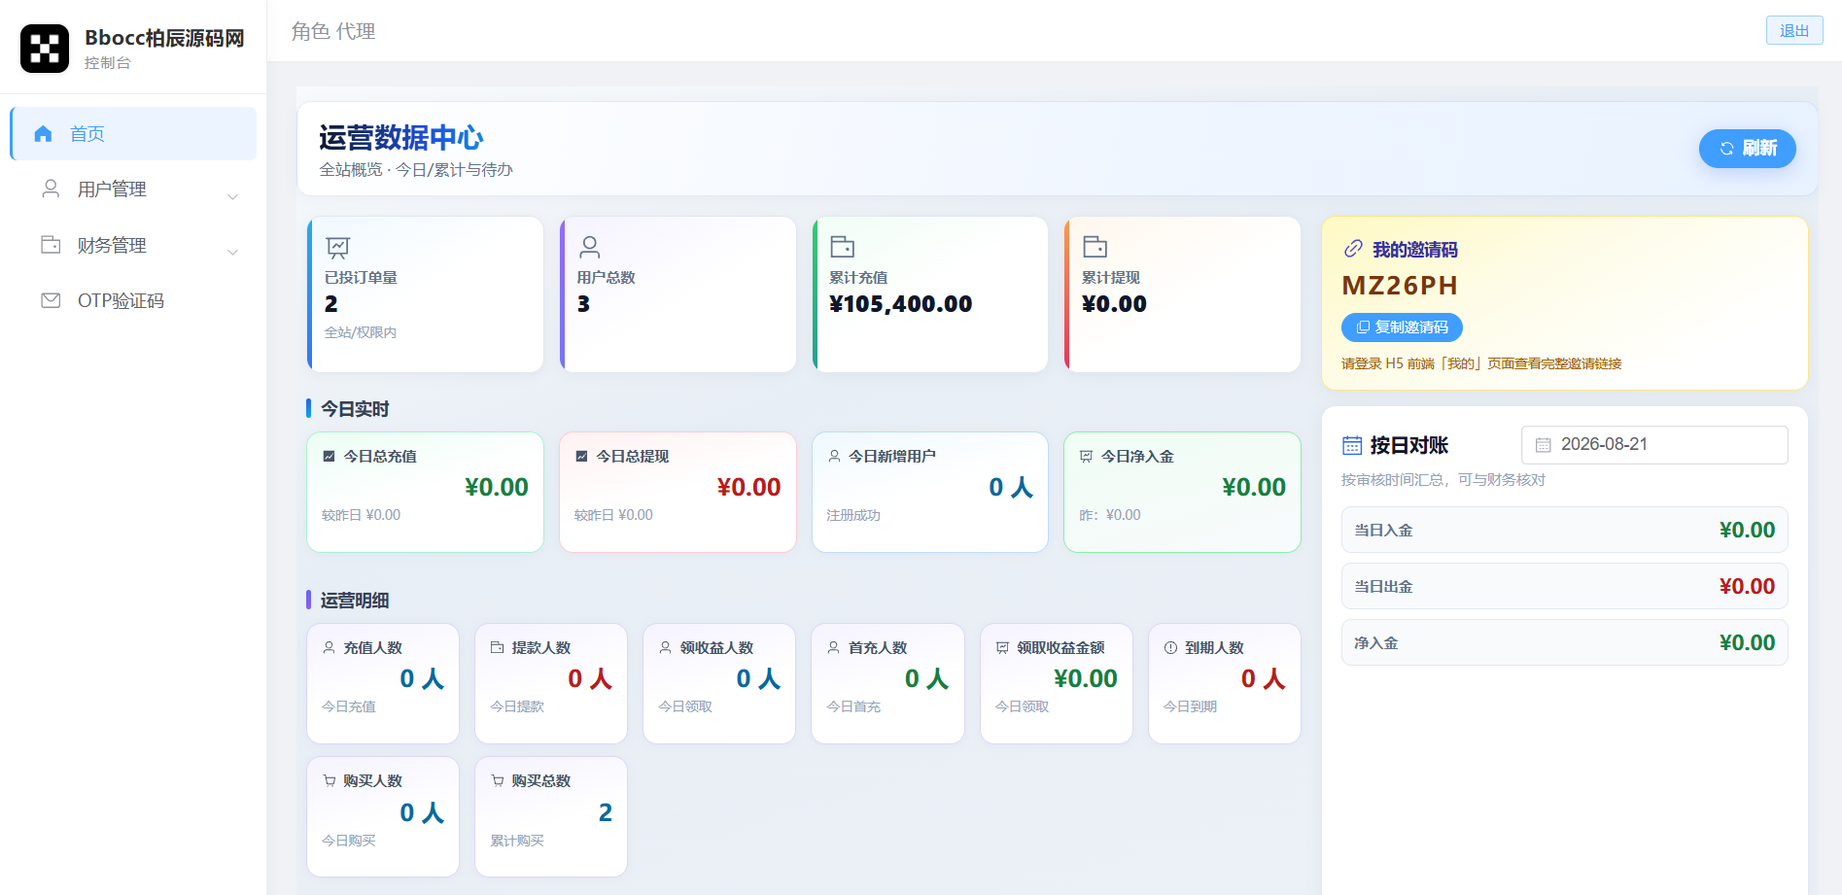
Task: Click the person icon beside 领收益人数
Action: [665, 647]
